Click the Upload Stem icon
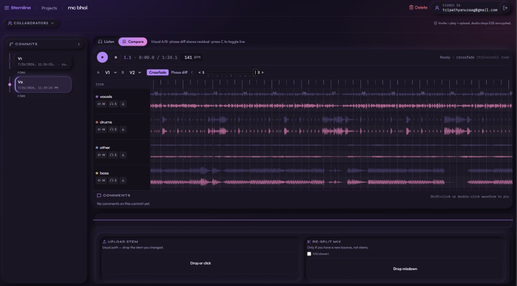The width and height of the screenshot is (517, 286). [x=104, y=242]
